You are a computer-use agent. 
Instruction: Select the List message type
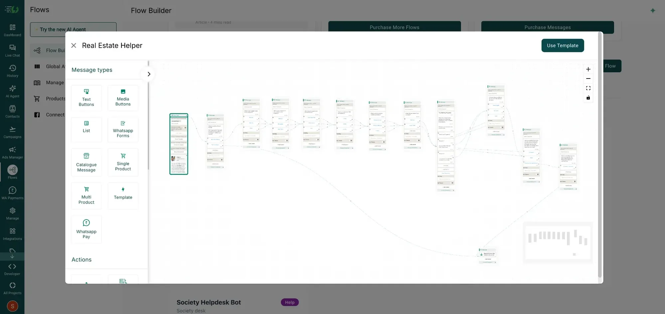coord(86,130)
